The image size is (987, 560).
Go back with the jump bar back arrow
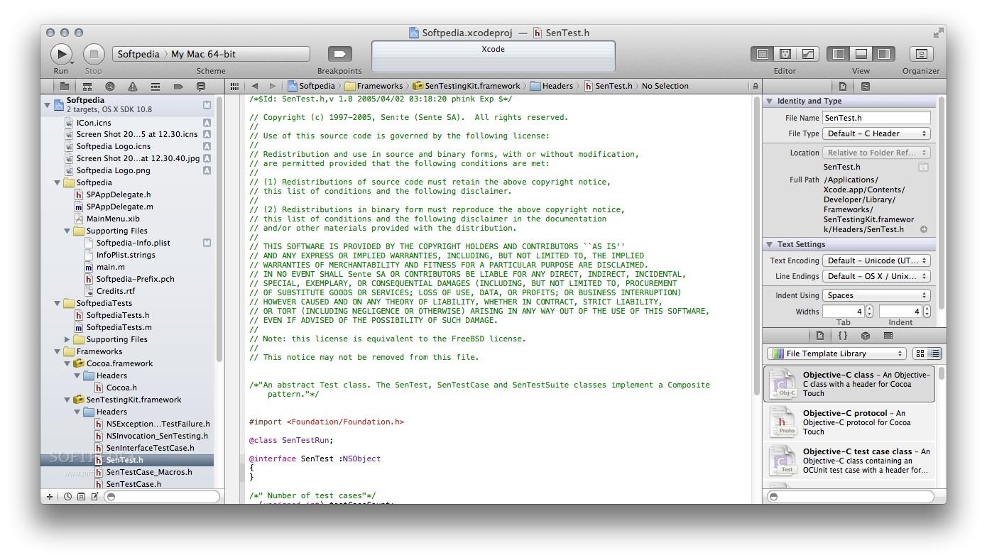[x=255, y=86]
